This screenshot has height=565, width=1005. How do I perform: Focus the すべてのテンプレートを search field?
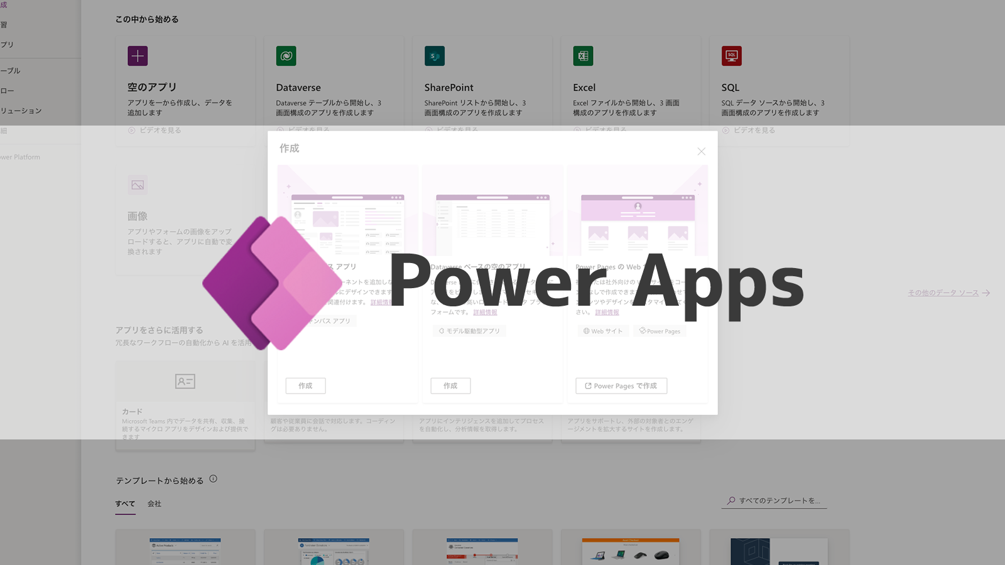774,500
